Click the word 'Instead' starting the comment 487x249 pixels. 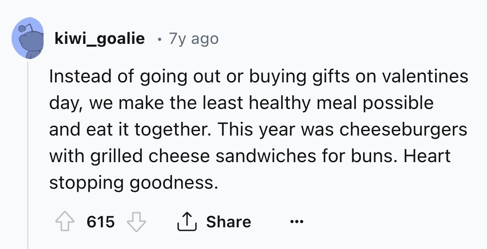point(80,76)
